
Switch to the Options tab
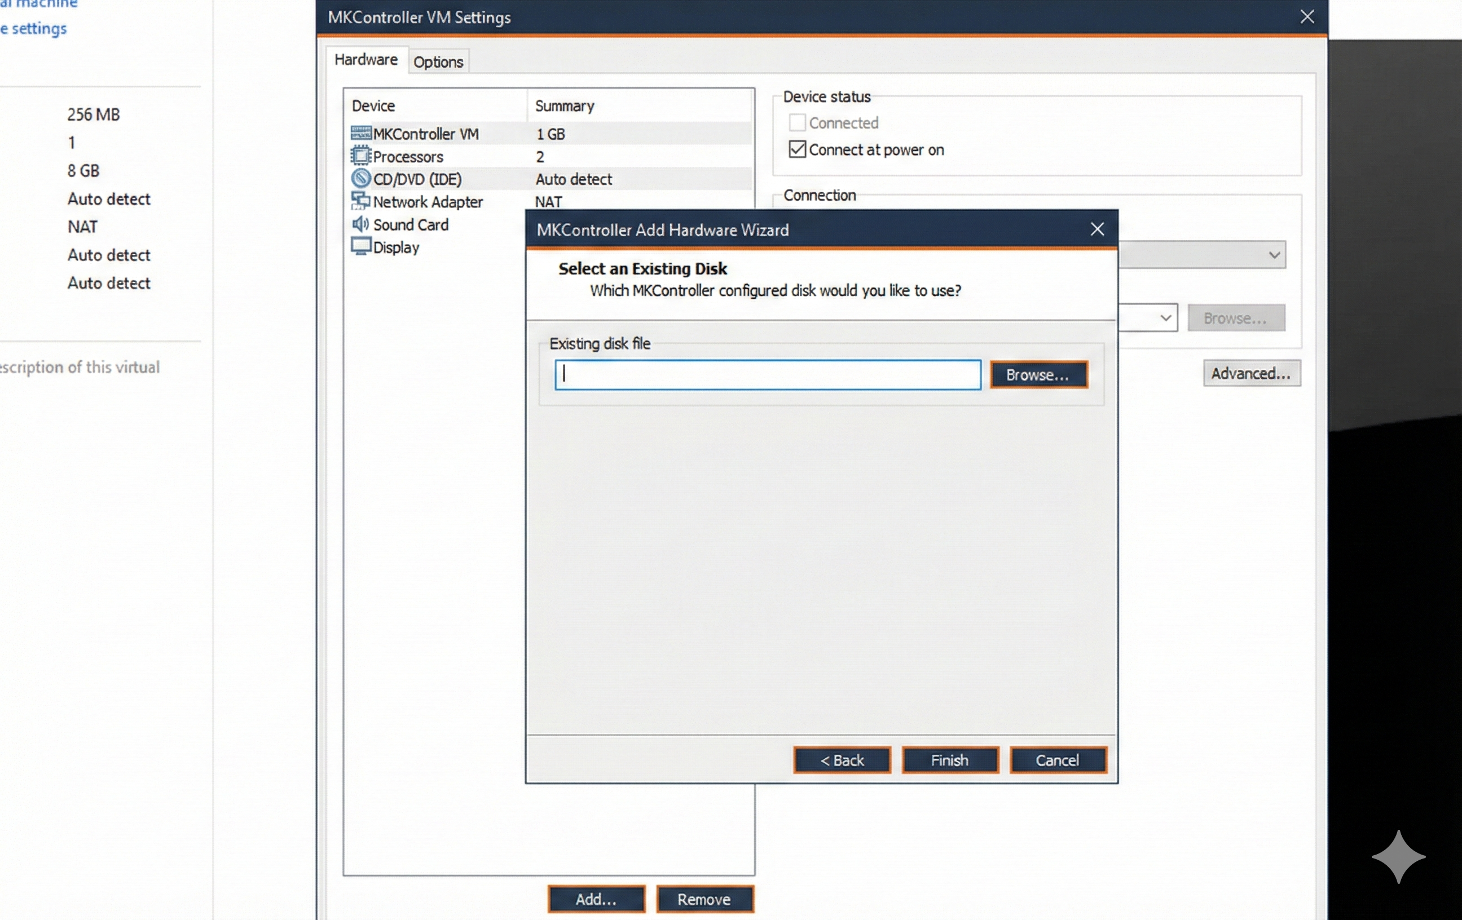point(438,61)
